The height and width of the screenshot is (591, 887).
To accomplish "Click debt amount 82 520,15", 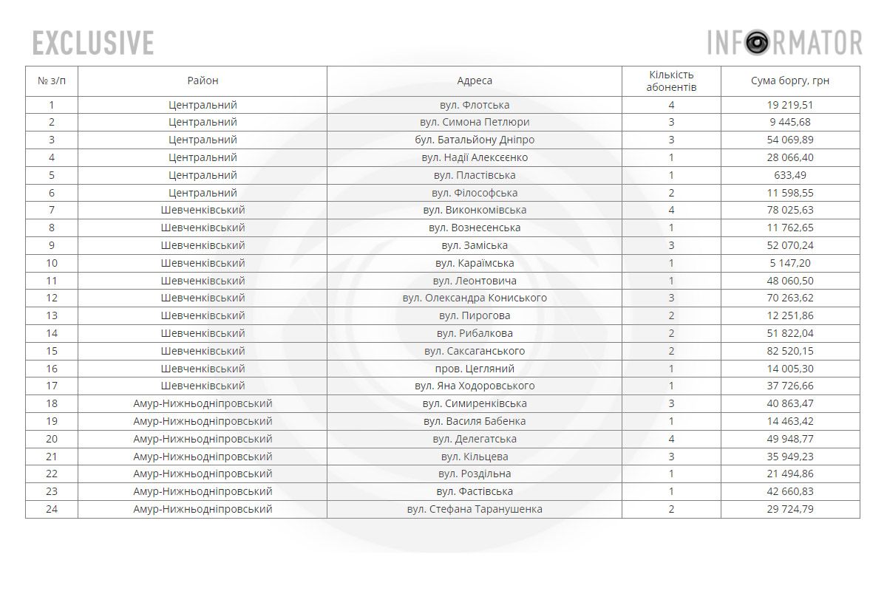I will [790, 351].
